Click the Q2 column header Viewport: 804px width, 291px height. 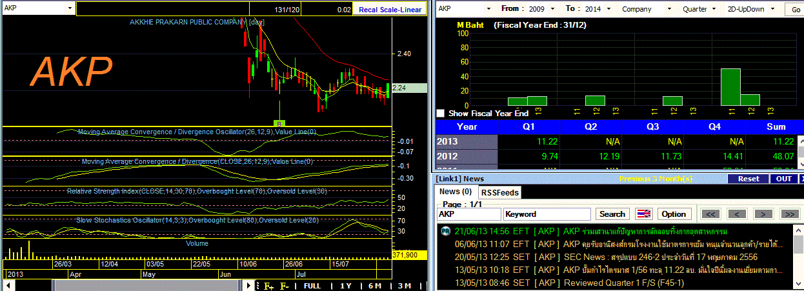[x=590, y=126]
